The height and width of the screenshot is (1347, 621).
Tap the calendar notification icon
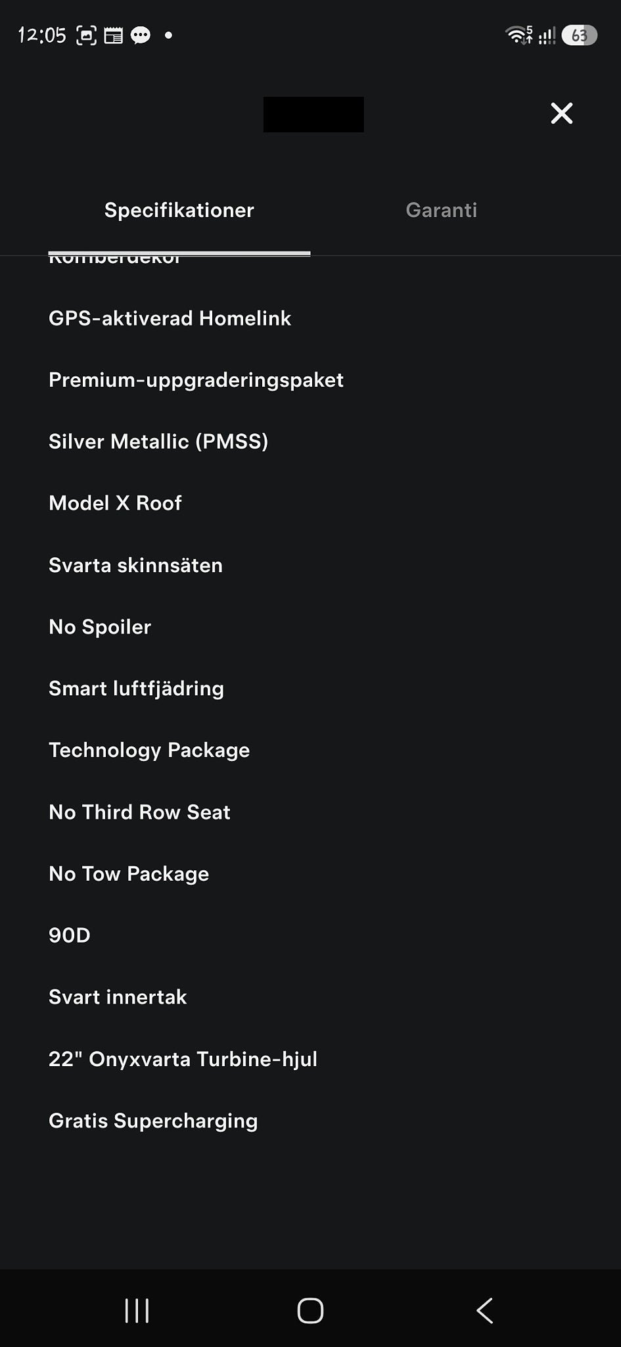[113, 35]
